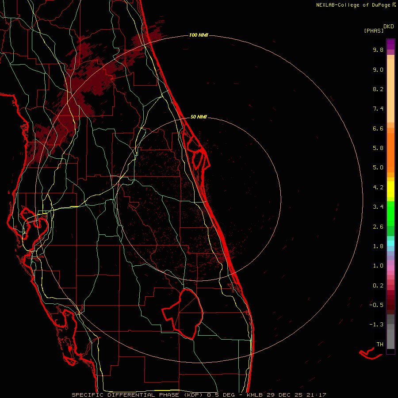
Task: Click the KMLB radar site identifier
Action: (255, 395)
